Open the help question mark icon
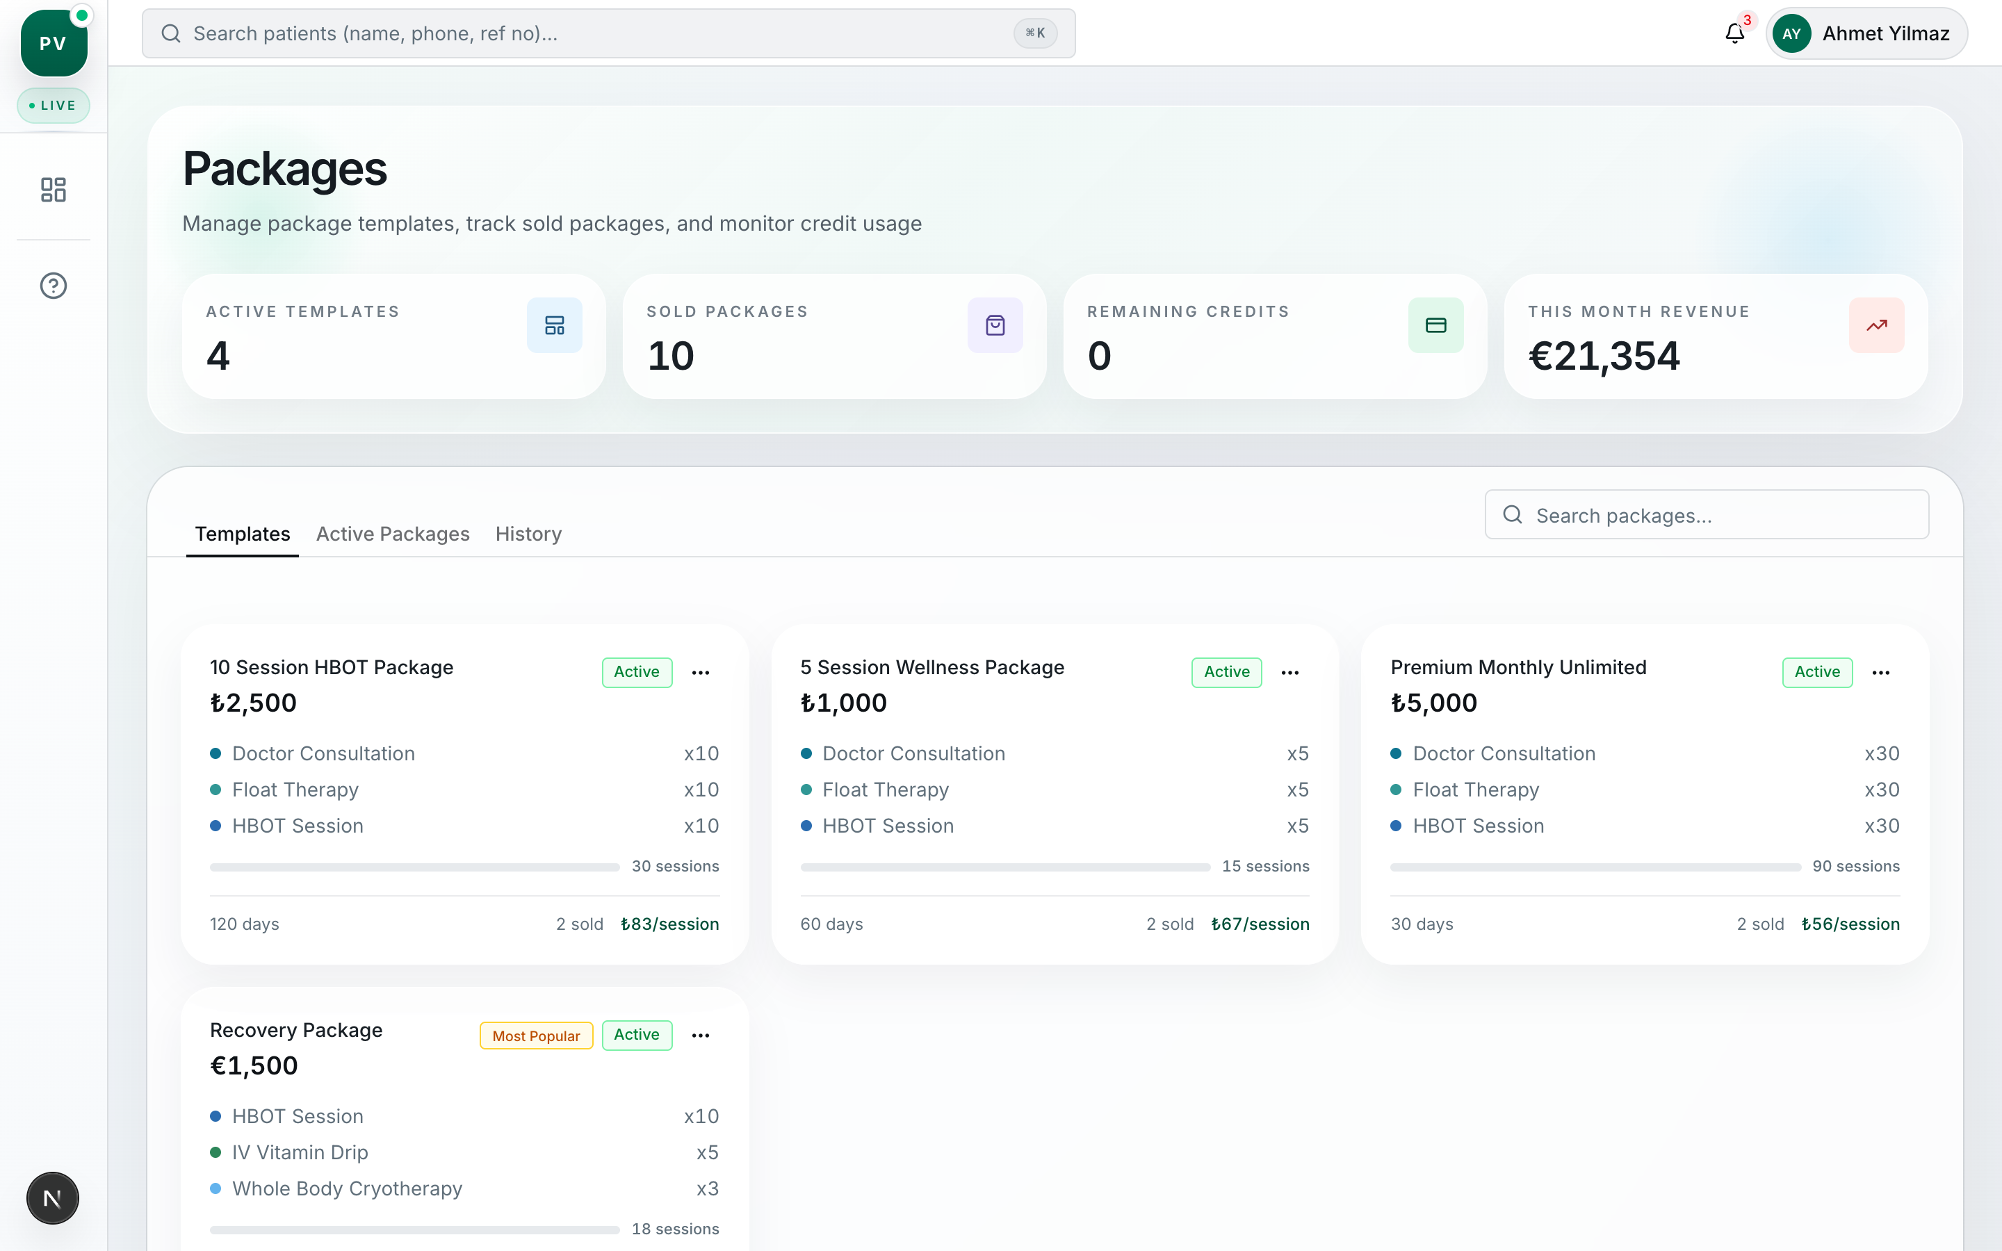The width and height of the screenshot is (2002, 1251). pos(54,286)
